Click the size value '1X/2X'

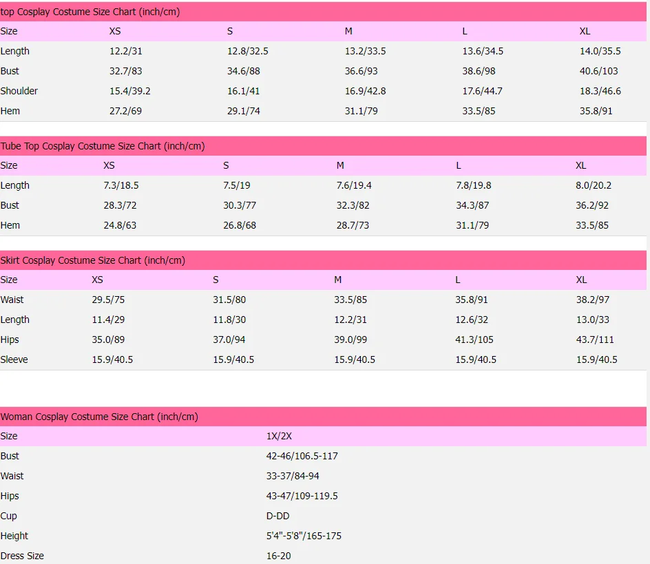pos(279,436)
